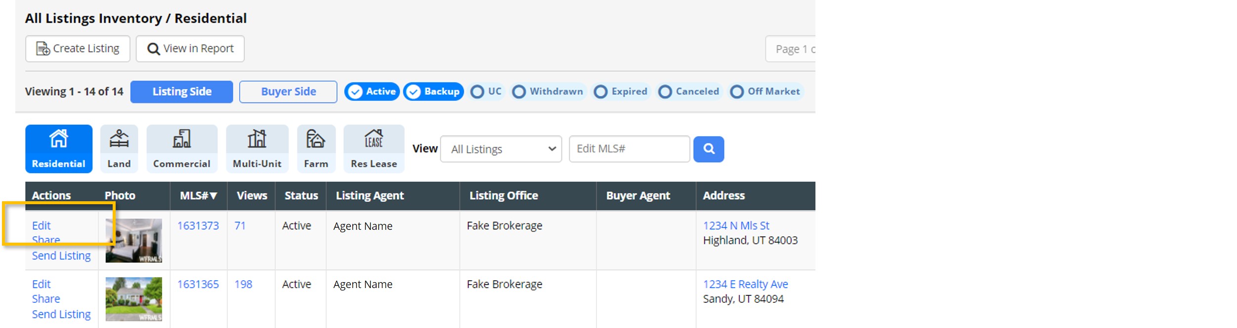The width and height of the screenshot is (1237, 328).
Task: Open the bedroom photo thumbnail
Action: click(133, 240)
